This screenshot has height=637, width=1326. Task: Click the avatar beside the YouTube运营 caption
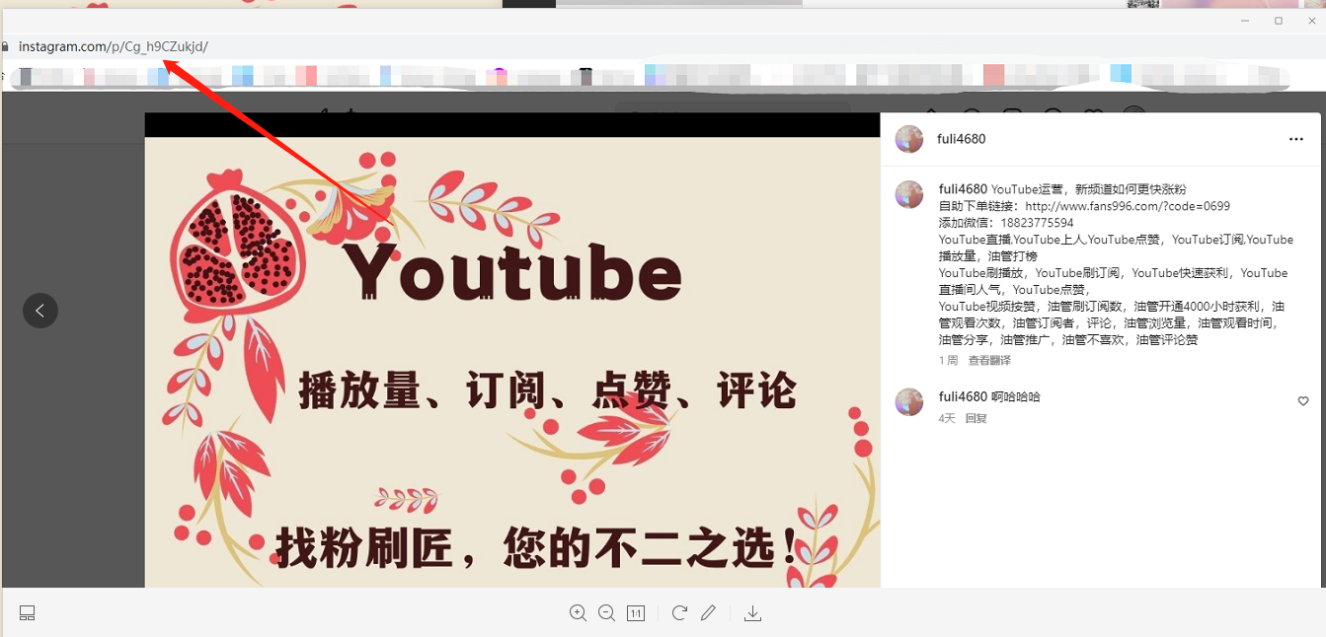click(909, 194)
